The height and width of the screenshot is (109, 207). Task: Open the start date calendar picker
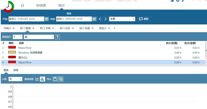[46, 19]
